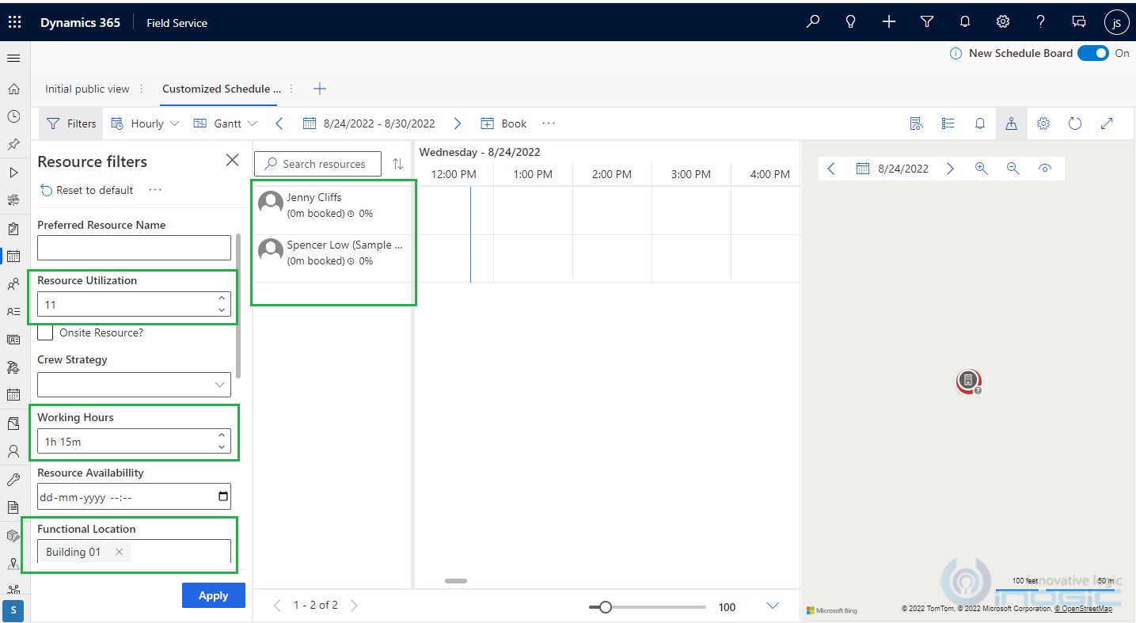Screen dimensions: 1136x623
Task: Check the Onsite Resource checkbox
Action: pos(46,333)
